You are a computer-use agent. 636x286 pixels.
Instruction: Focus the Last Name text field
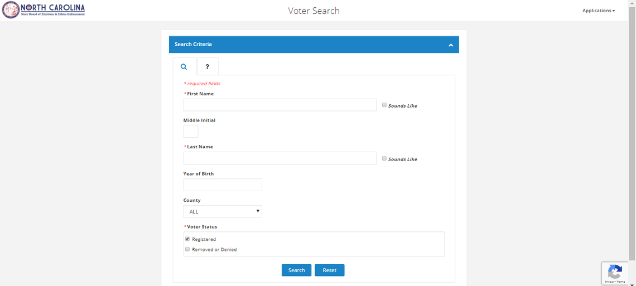(x=280, y=158)
